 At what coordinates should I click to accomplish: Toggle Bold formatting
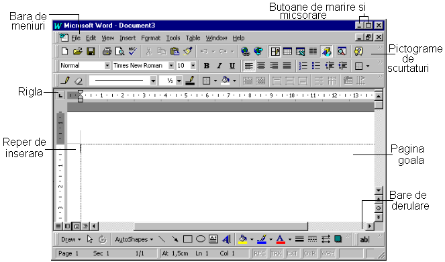pos(207,66)
